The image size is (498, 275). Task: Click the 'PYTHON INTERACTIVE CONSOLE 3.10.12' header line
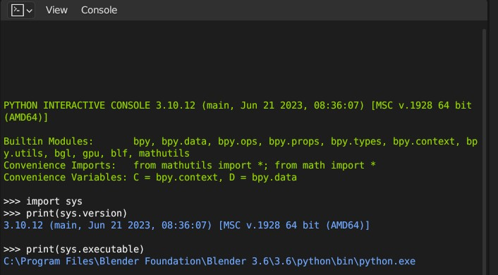coord(238,106)
